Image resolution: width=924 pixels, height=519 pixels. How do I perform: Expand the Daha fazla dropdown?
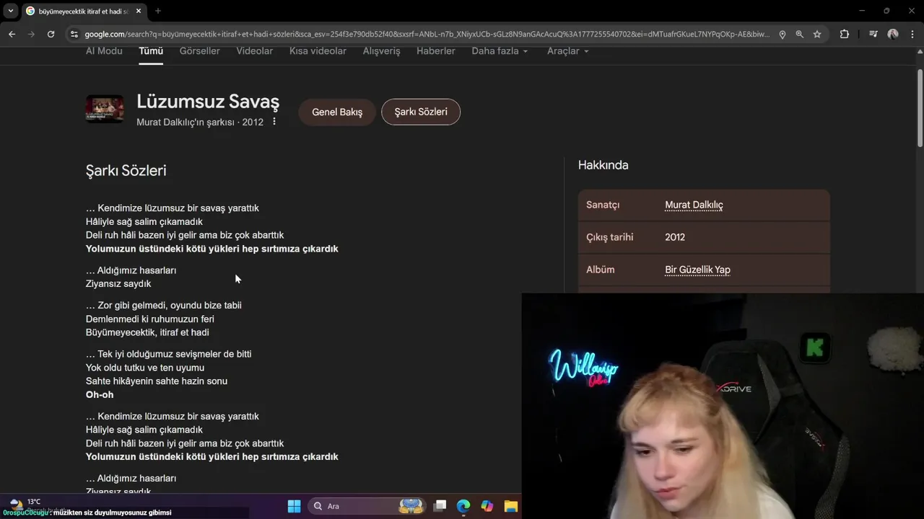(x=500, y=51)
